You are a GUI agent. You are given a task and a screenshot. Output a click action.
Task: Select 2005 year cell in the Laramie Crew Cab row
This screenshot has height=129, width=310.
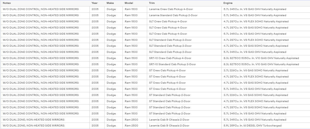click(x=97, y=9)
